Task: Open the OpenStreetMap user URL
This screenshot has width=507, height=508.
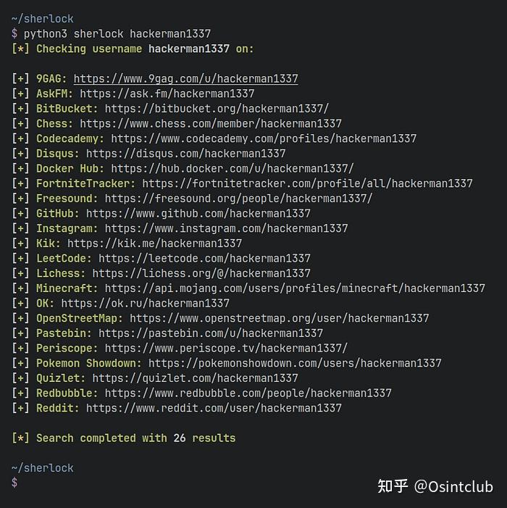Action: point(279,318)
